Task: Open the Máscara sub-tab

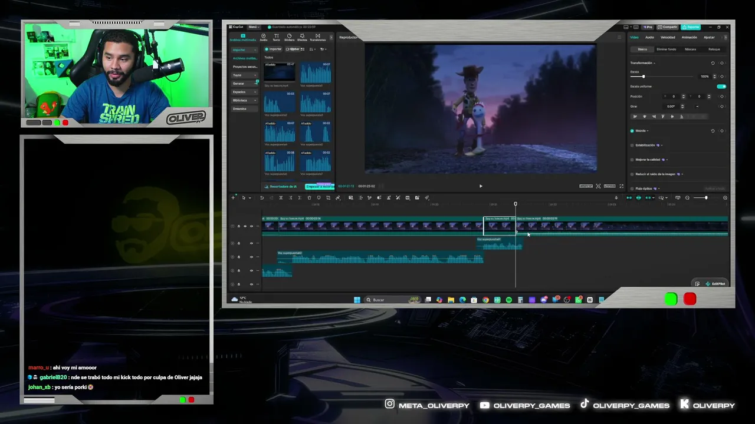Action: pos(690,49)
